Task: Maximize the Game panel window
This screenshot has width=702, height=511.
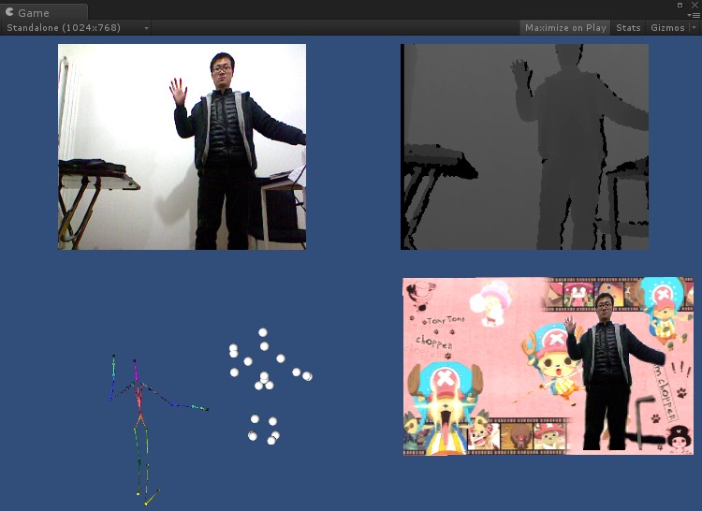Action: tap(680, 5)
